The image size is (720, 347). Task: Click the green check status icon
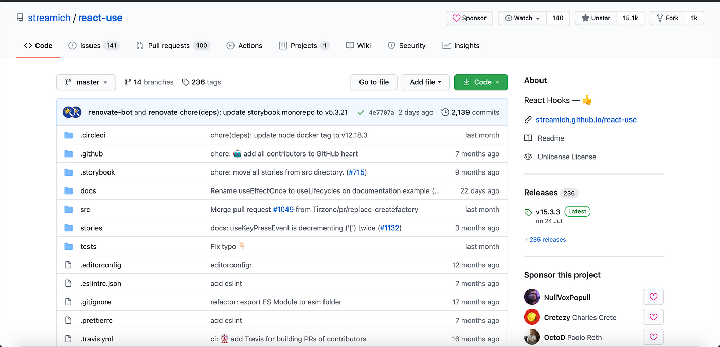(x=361, y=112)
